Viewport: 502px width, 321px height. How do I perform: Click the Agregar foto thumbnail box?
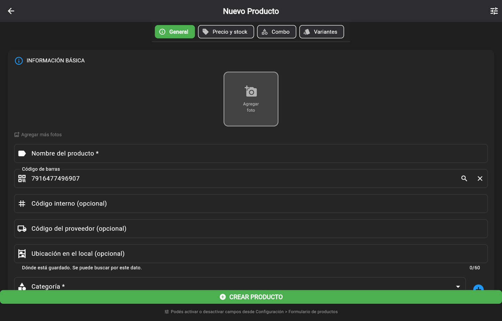pos(251,99)
